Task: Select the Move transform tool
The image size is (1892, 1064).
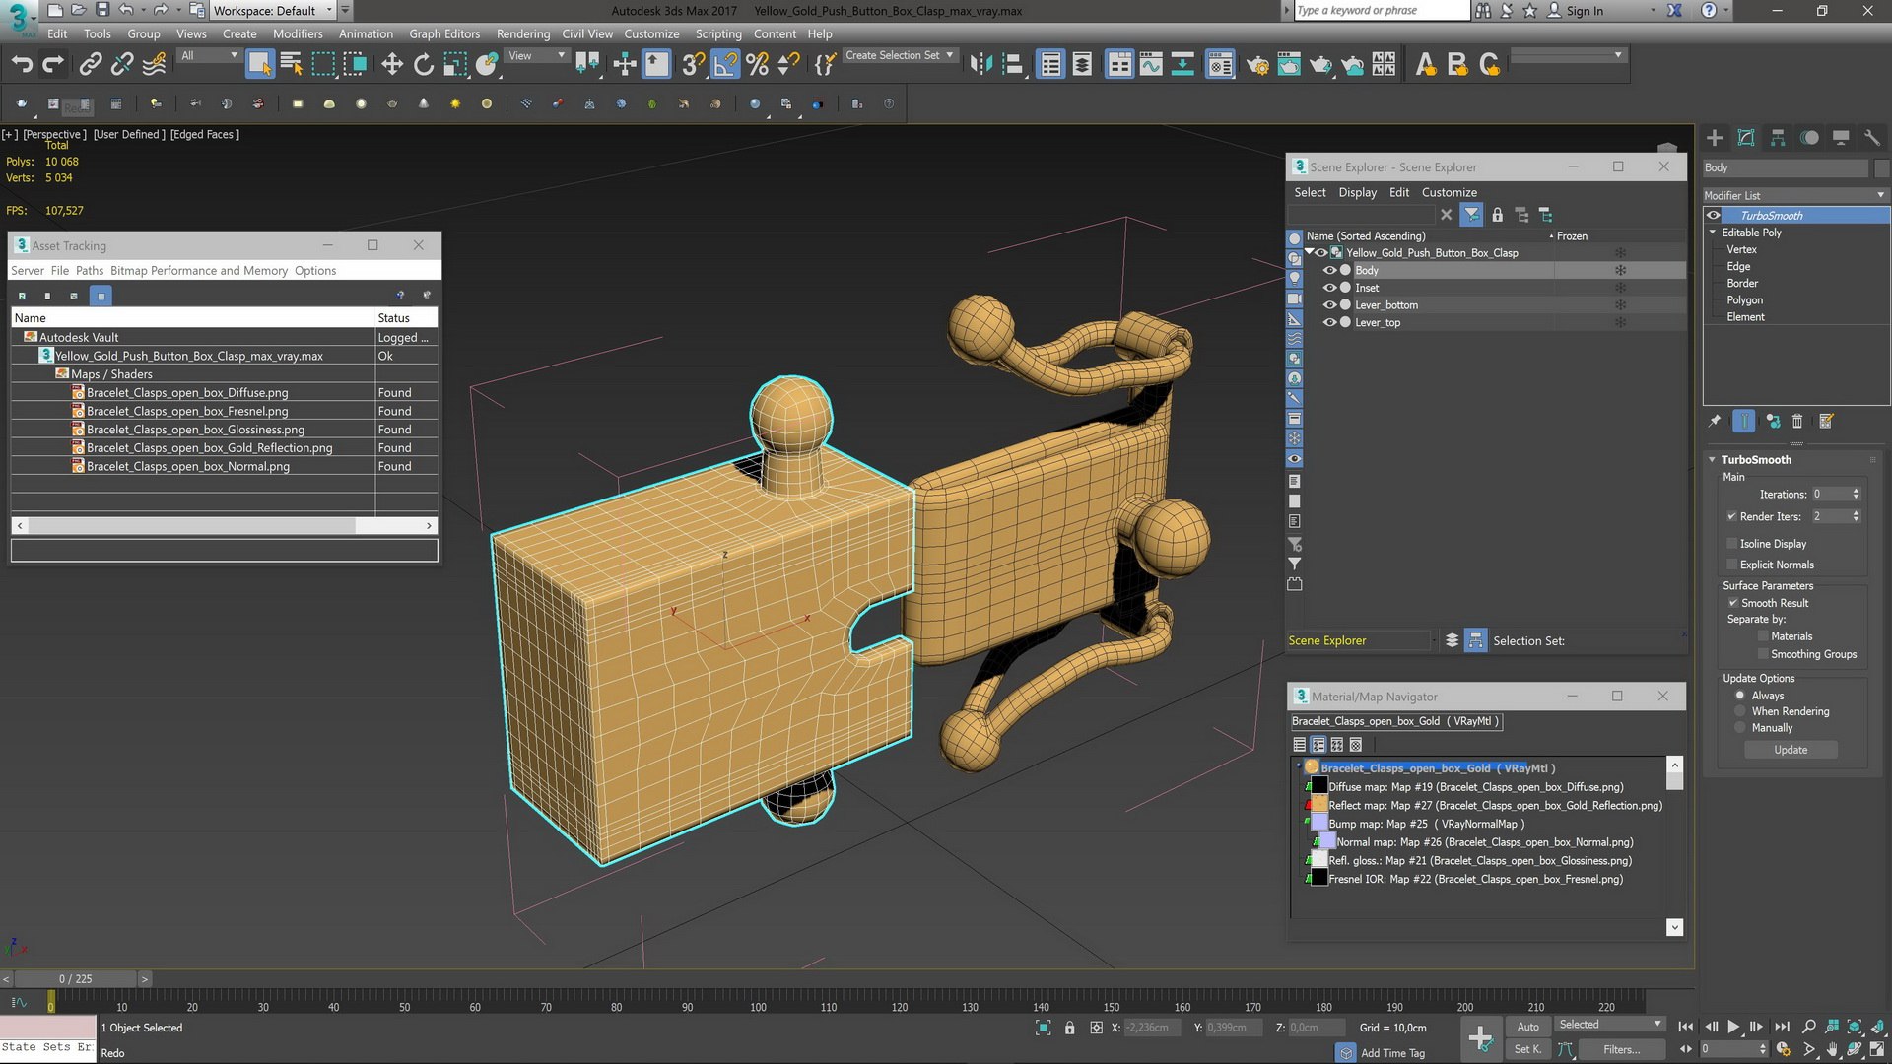Action: point(392,65)
